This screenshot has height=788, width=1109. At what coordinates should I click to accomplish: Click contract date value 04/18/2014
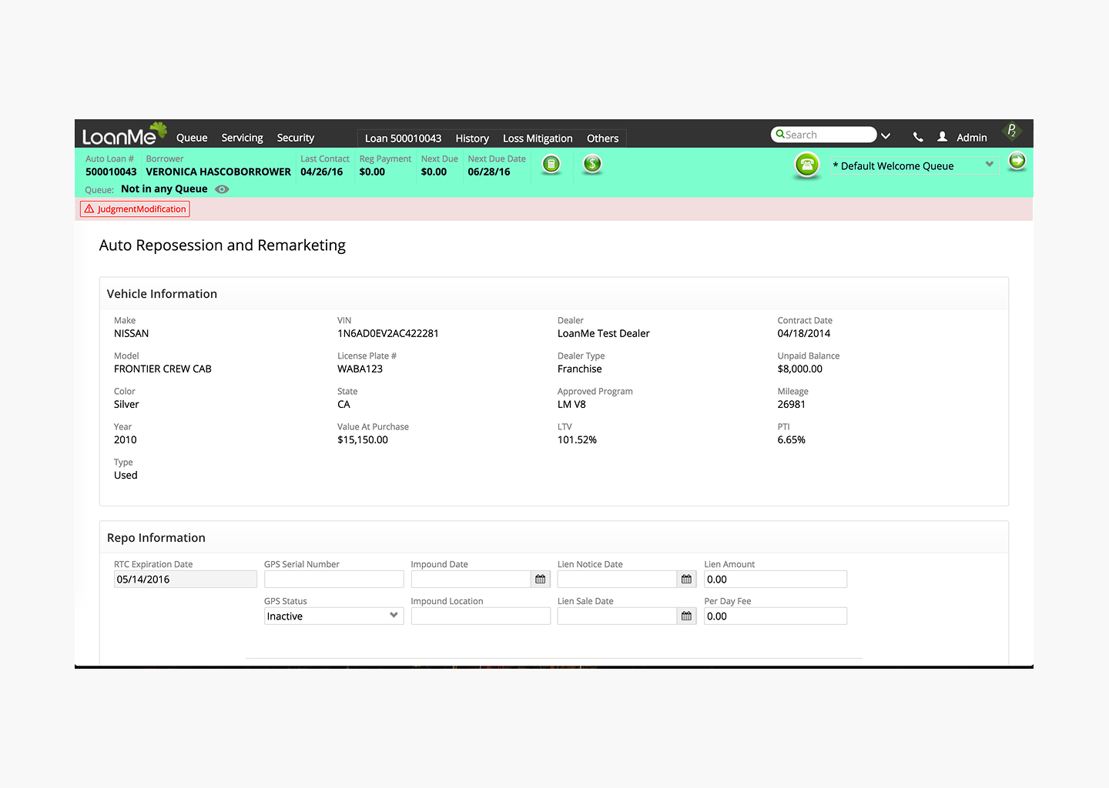804,333
